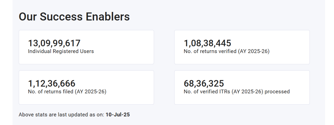The width and height of the screenshot is (334, 125).
Task: Click the word "Users" in the first card
Action: coord(87,51)
